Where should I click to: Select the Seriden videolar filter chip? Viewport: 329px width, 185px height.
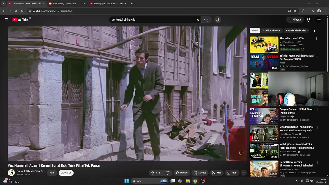tap(272, 31)
